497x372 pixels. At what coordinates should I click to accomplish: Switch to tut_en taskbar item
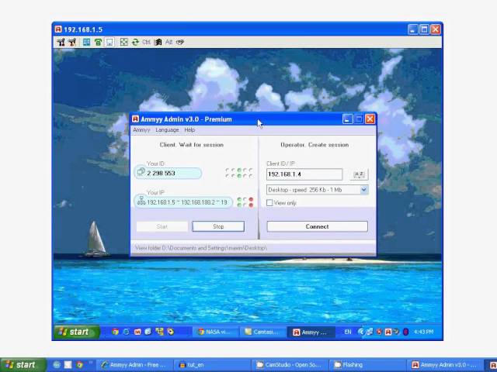coord(212,365)
